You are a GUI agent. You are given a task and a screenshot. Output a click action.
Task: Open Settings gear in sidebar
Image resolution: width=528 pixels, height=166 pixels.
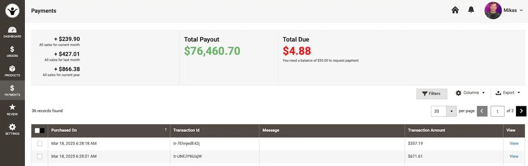(x=12, y=129)
